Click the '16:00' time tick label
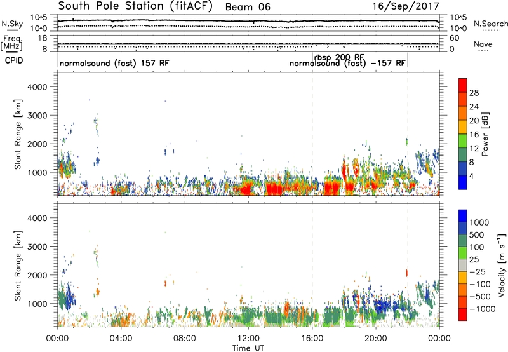The height and width of the screenshot is (352, 508). [312, 339]
